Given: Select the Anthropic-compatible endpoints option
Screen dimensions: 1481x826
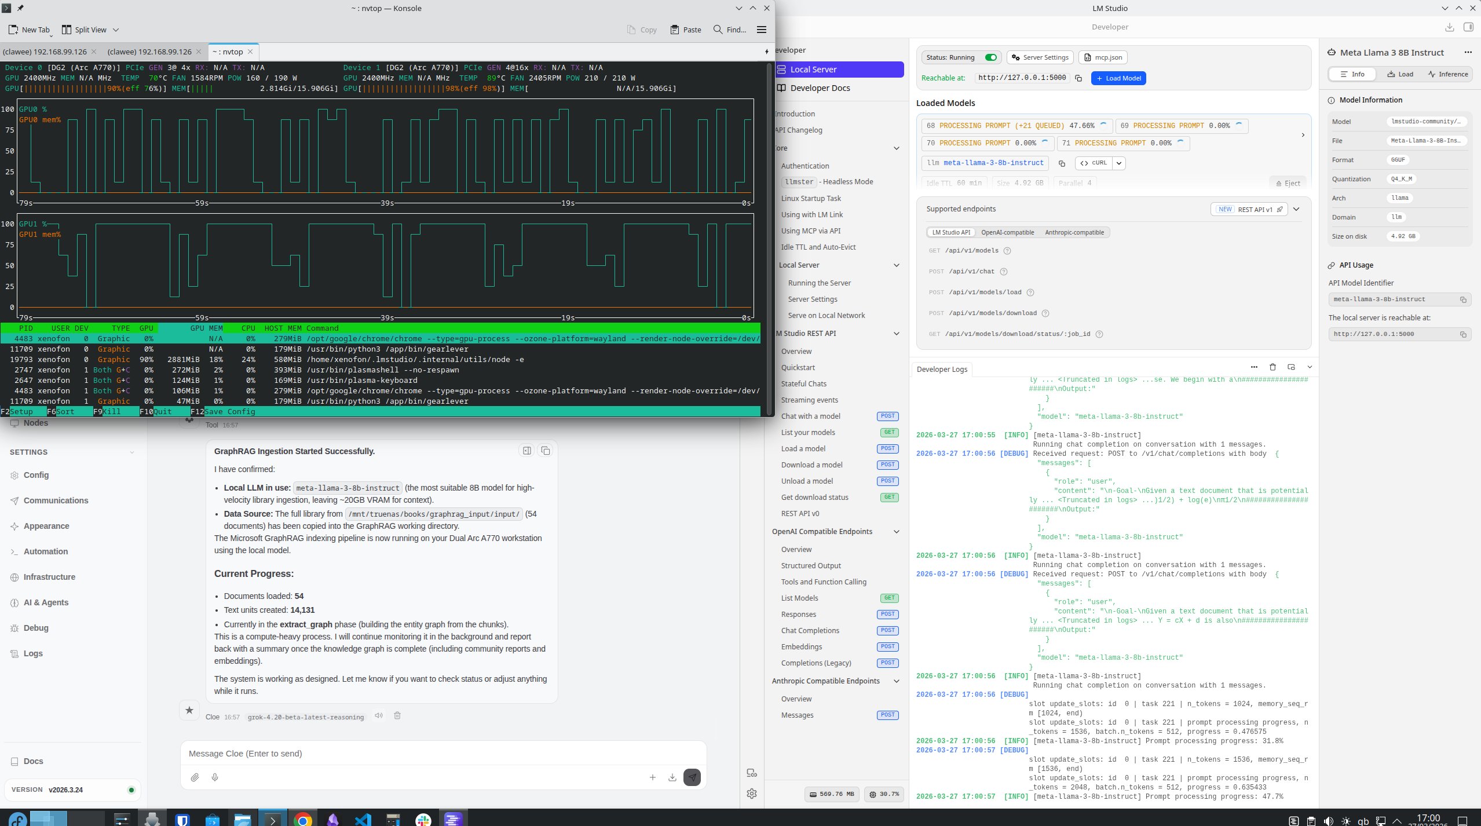Looking at the screenshot, I should (x=1074, y=232).
